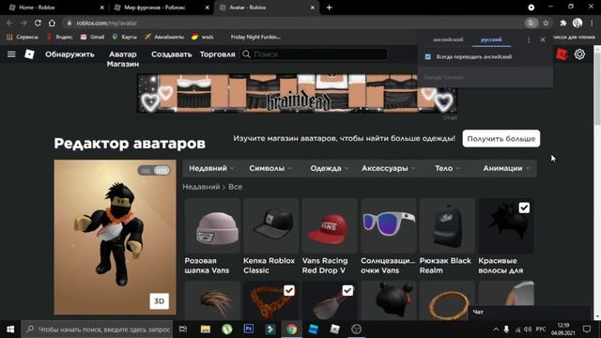
Task: Open the browser home page icon
Action: tap(52, 23)
